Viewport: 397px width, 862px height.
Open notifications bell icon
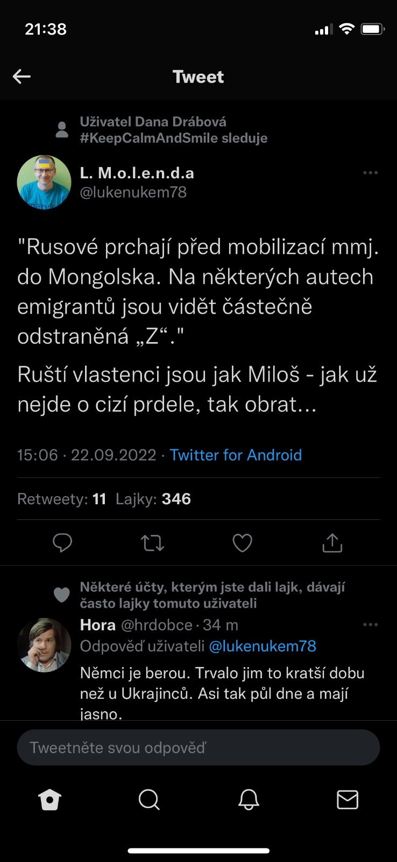coord(249,800)
